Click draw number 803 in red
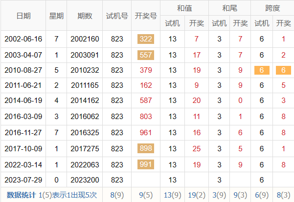 point(146,117)
